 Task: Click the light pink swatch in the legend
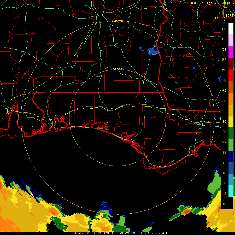(x=231, y=40)
